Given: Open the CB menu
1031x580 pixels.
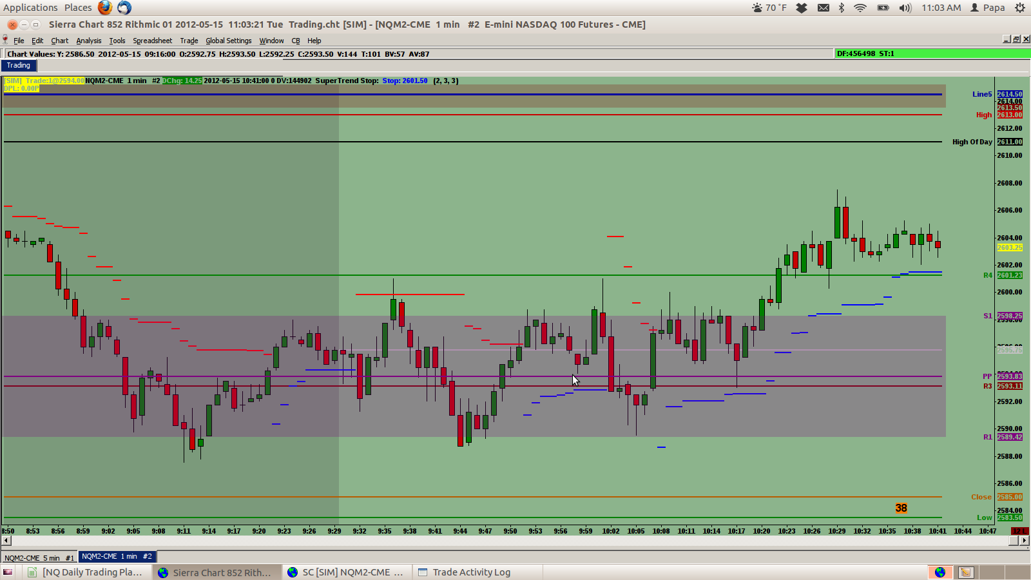Looking at the screenshot, I should (296, 41).
